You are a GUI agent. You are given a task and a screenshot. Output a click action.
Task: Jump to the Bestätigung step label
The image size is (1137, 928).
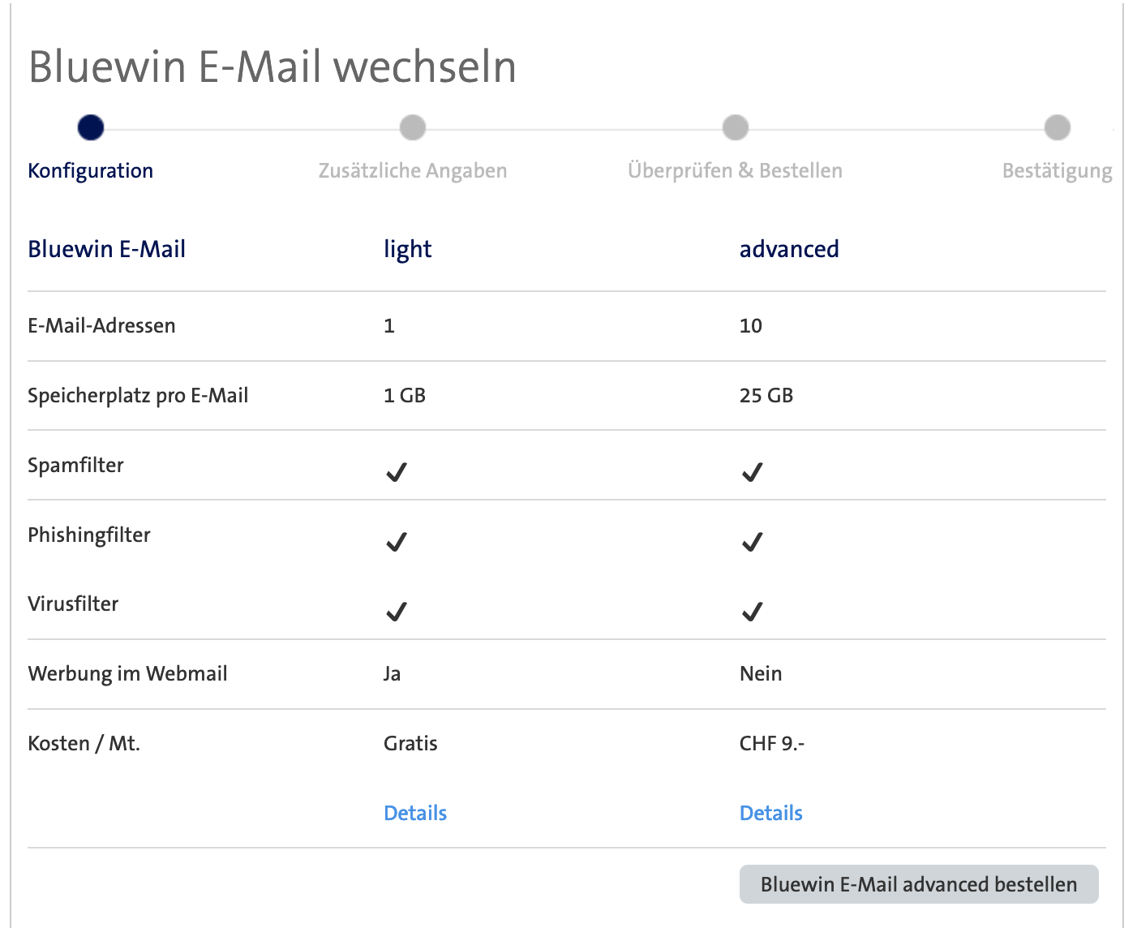[1057, 171]
